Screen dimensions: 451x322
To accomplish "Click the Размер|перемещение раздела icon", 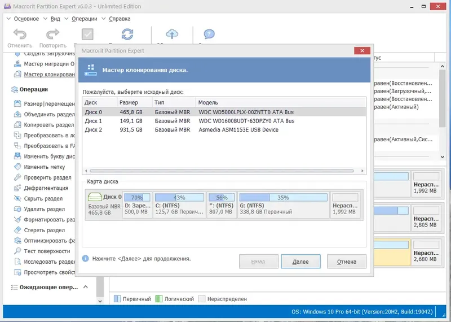I will [x=17, y=103].
